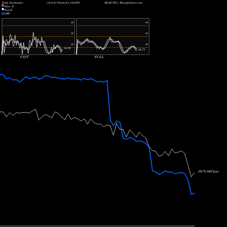227x227 pixels.
Task: Click the FULL stochastic chart panel
Action: [113, 36]
